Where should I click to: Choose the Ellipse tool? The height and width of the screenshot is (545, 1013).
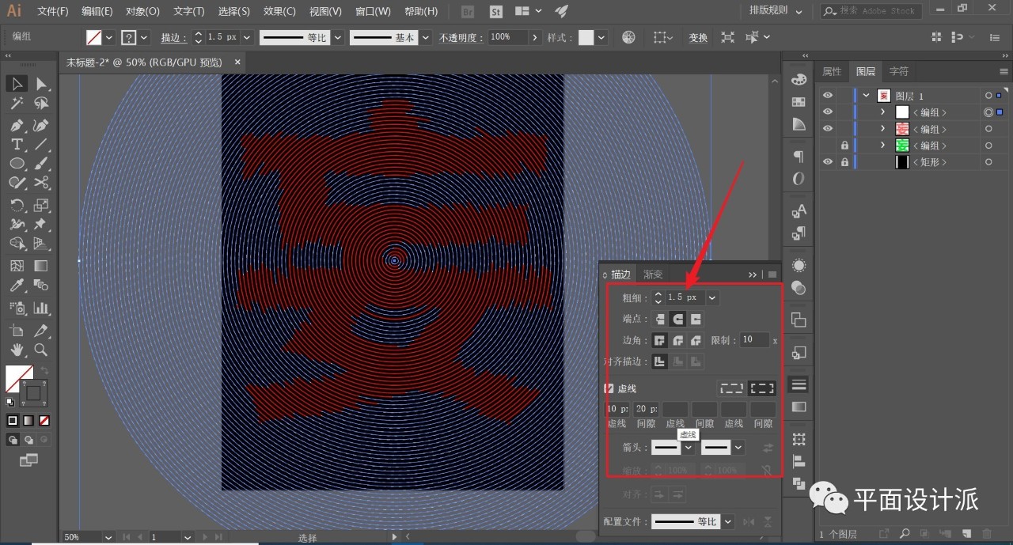point(17,164)
